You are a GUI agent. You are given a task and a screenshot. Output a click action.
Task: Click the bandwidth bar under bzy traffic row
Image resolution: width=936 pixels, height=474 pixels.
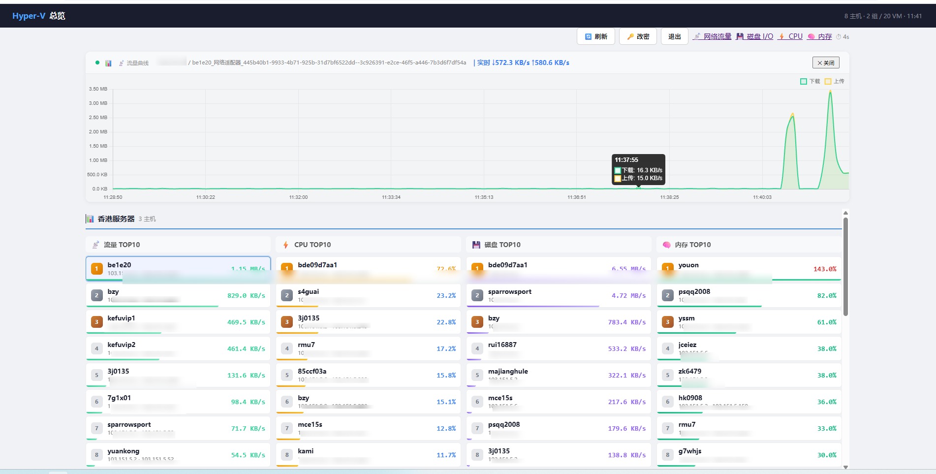(x=152, y=306)
